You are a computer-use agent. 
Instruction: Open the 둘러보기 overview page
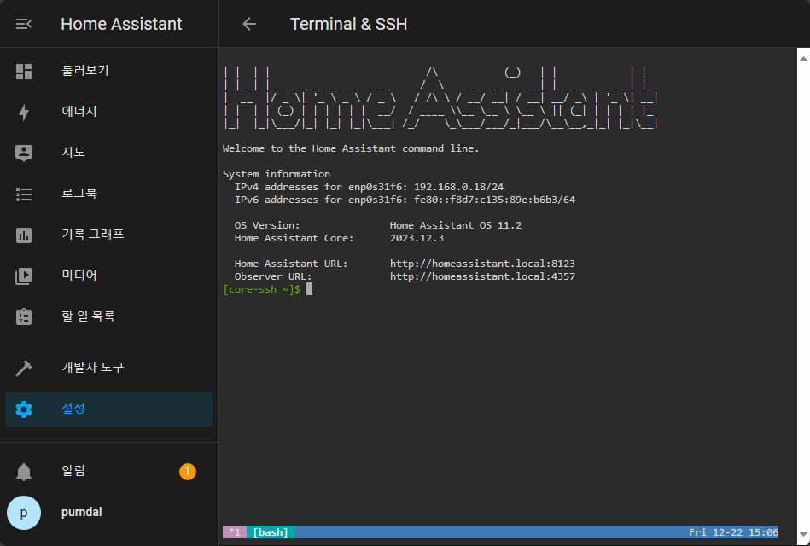pos(108,72)
